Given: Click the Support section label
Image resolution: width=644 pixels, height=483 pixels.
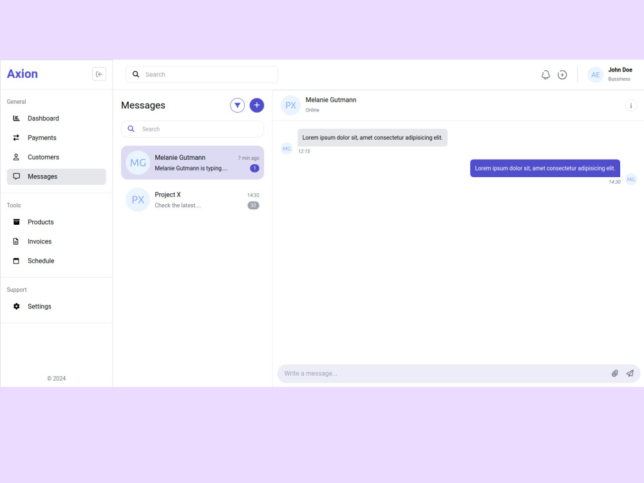Looking at the screenshot, I should tap(17, 290).
